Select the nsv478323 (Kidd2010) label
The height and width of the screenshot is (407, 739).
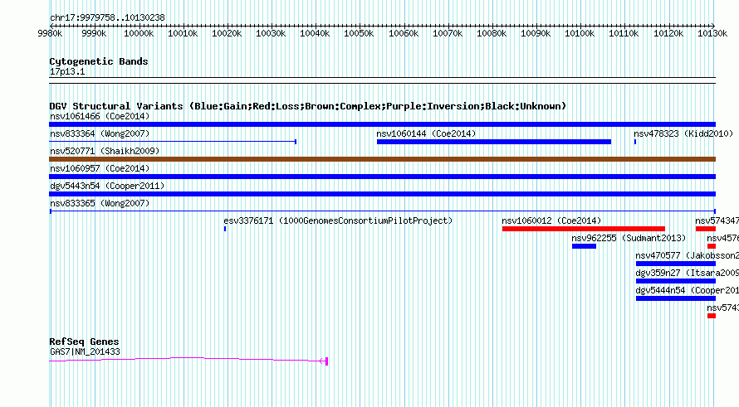[x=683, y=133]
